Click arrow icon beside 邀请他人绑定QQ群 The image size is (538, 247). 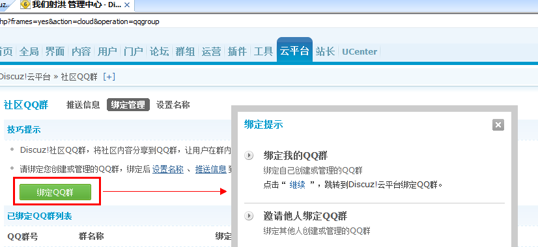249,216
